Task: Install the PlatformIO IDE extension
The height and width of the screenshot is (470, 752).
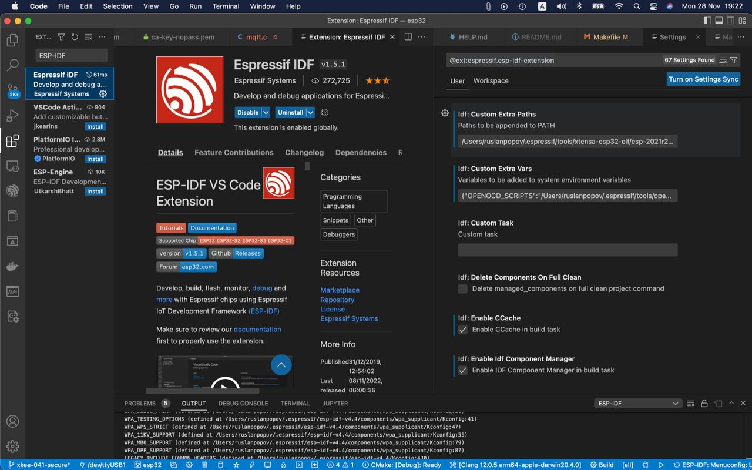Action: tap(95, 159)
